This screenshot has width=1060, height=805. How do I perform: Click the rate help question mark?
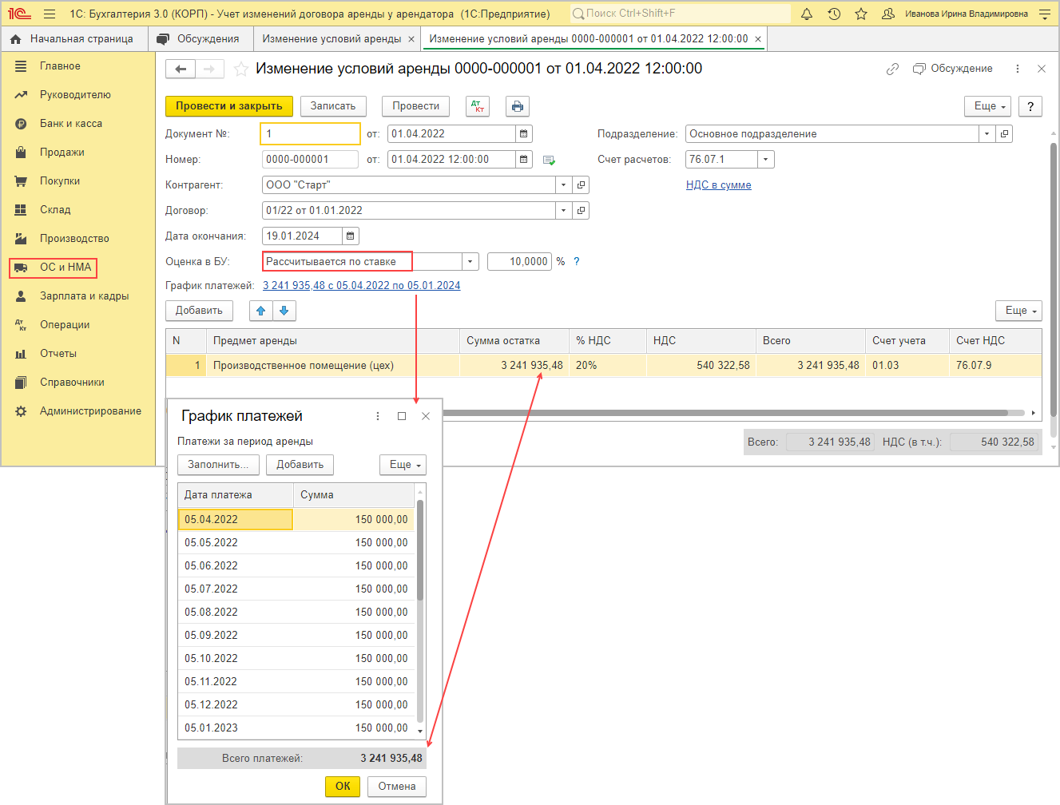pos(577,262)
